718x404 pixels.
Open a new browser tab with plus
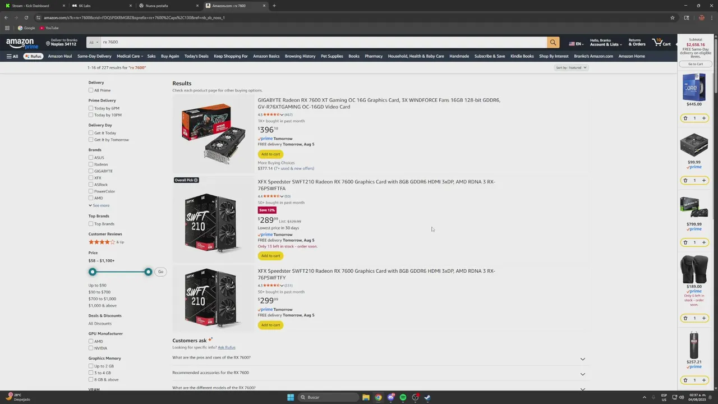274,6
